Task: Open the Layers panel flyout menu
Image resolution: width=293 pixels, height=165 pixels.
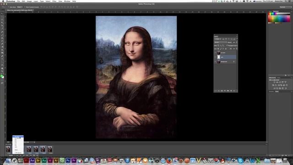Action: click(x=237, y=37)
